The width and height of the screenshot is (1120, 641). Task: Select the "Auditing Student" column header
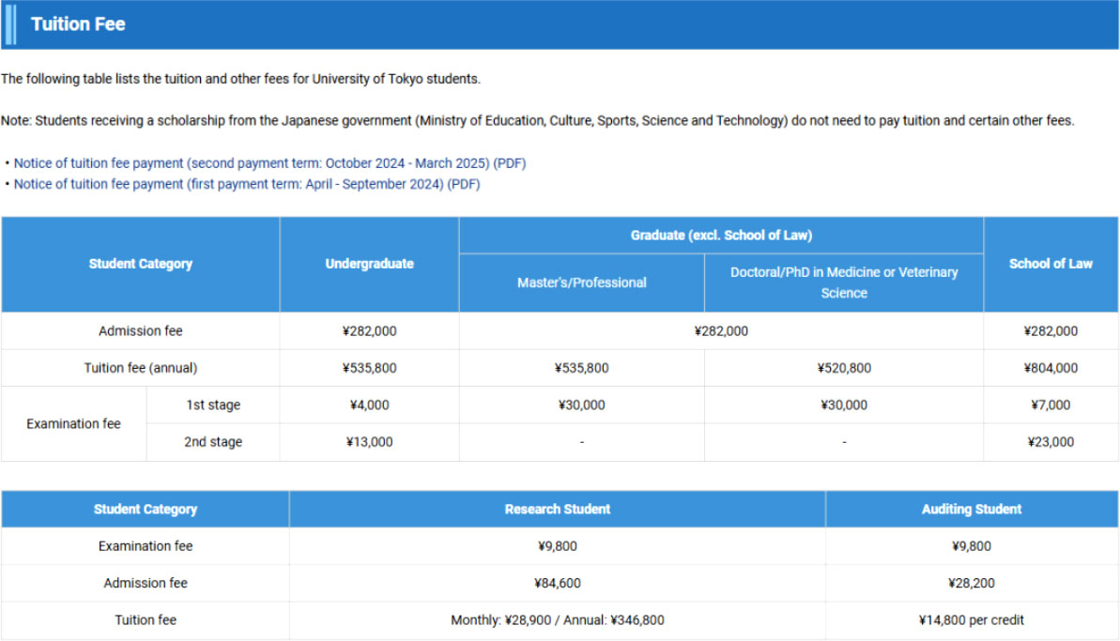pos(972,510)
